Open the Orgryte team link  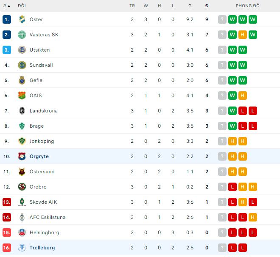point(39,156)
